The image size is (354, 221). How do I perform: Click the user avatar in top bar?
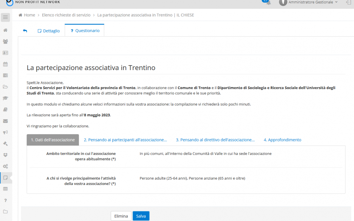283,2
